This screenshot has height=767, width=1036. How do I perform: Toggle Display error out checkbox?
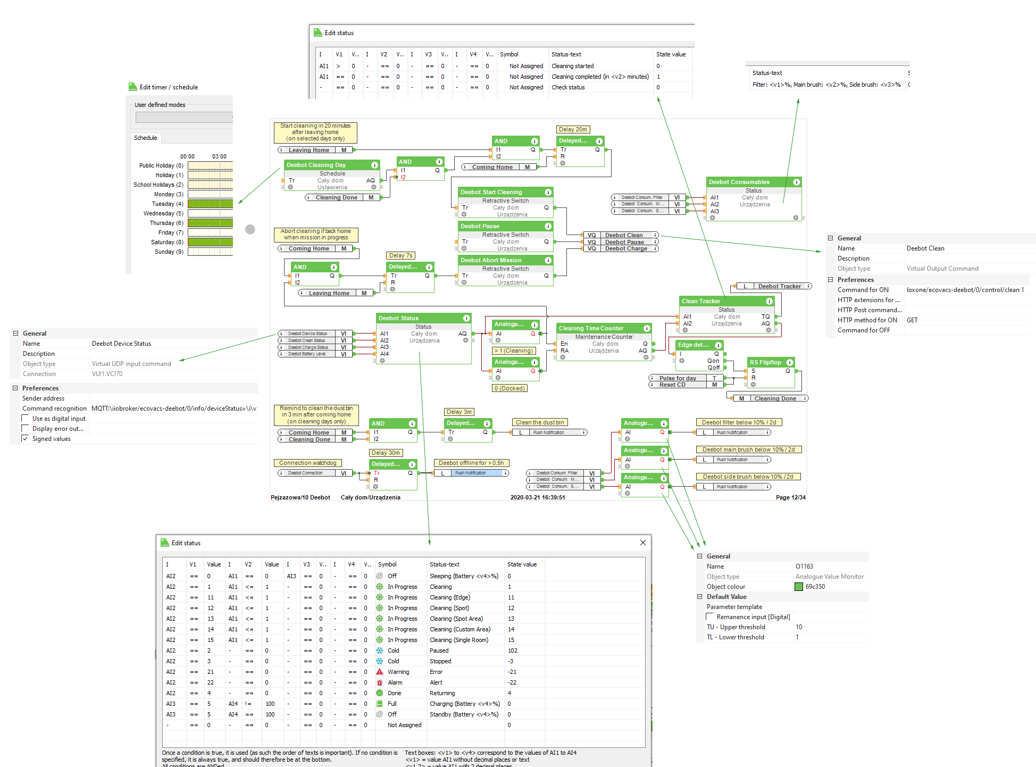(25, 428)
